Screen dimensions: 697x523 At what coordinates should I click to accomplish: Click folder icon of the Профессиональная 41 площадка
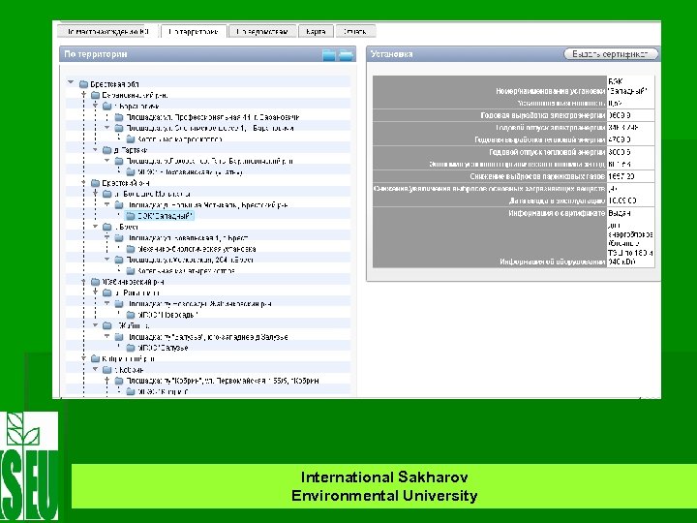point(119,117)
